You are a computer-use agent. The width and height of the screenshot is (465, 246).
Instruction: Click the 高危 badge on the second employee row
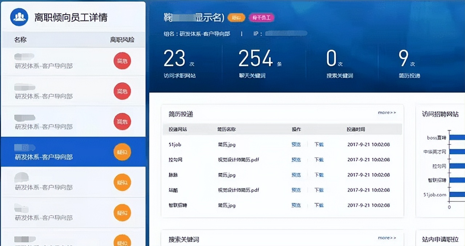point(122,91)
